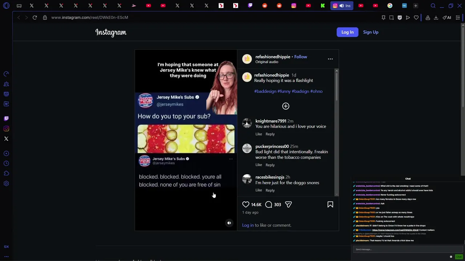Open the downloads panel
Viewport: 465px width, 261px height.
click(x=436, y=17)
